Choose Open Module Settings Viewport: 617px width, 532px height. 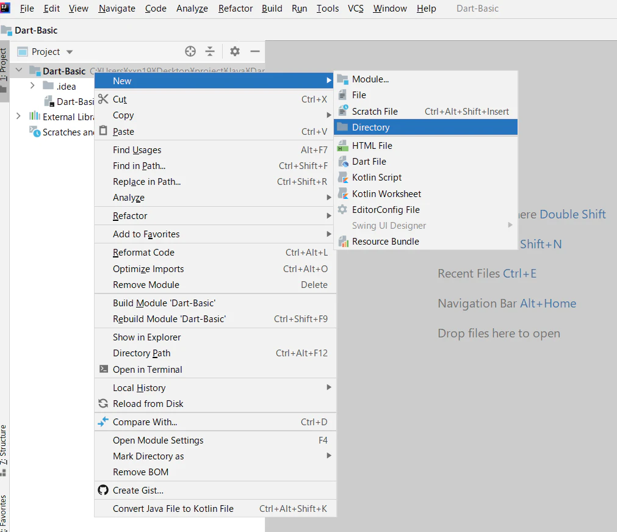click(215, 440)
